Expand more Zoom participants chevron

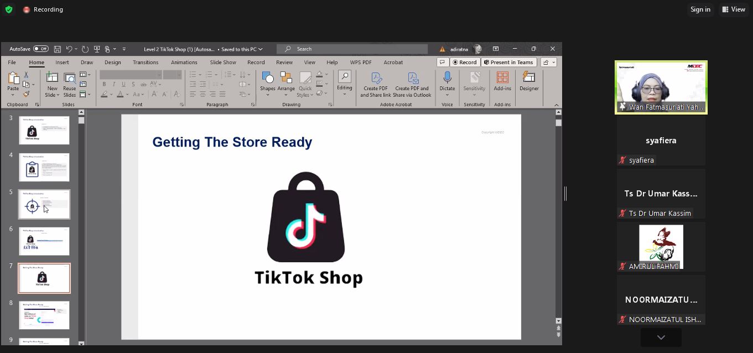(x=661, y=338)
